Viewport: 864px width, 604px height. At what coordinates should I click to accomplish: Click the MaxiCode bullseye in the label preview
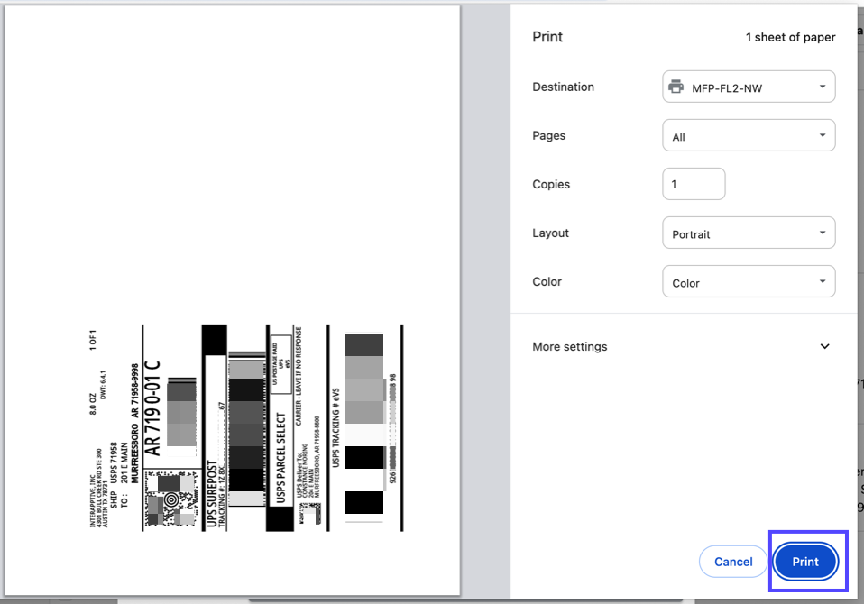171,499
